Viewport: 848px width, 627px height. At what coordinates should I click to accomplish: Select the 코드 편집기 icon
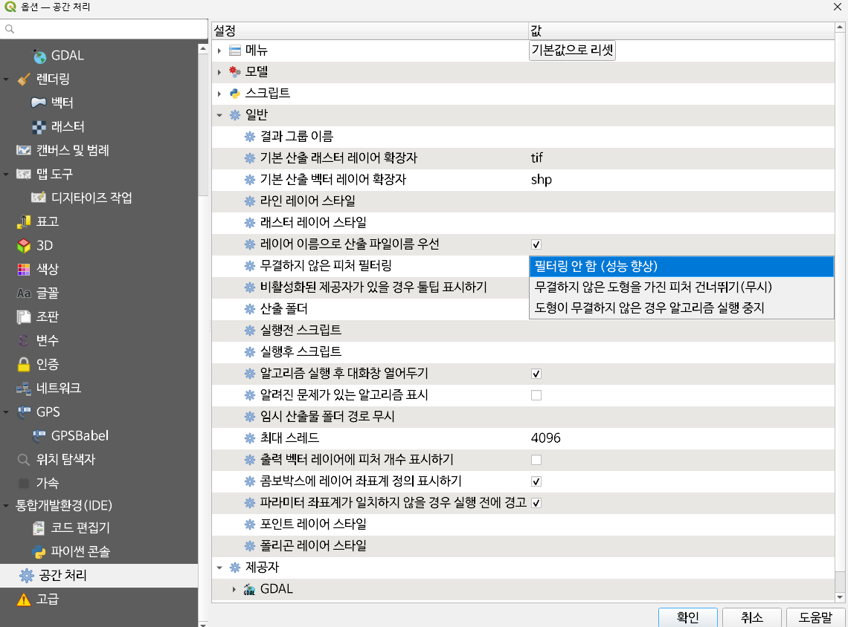(x=39, y=527)
